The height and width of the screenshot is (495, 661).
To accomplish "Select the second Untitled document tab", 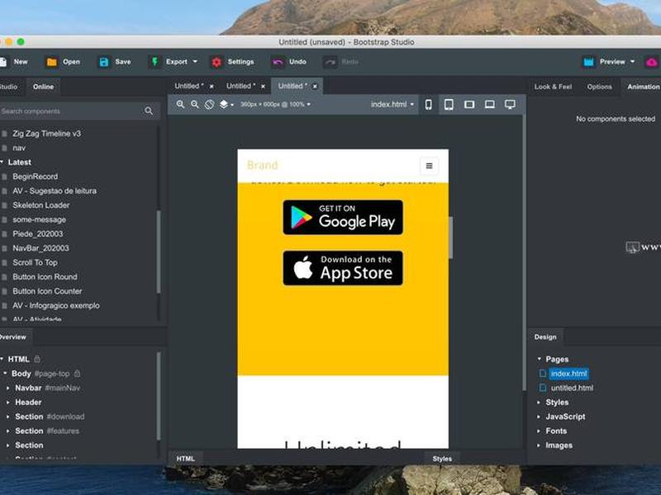I will pos(240,86).
